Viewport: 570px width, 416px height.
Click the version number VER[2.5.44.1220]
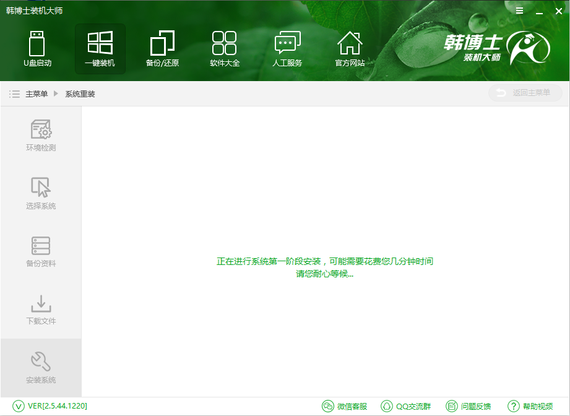pyautogui.click(x=57, y=406)
